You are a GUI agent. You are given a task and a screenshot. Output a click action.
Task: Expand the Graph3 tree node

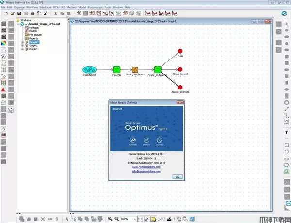(x=22, y=49)
